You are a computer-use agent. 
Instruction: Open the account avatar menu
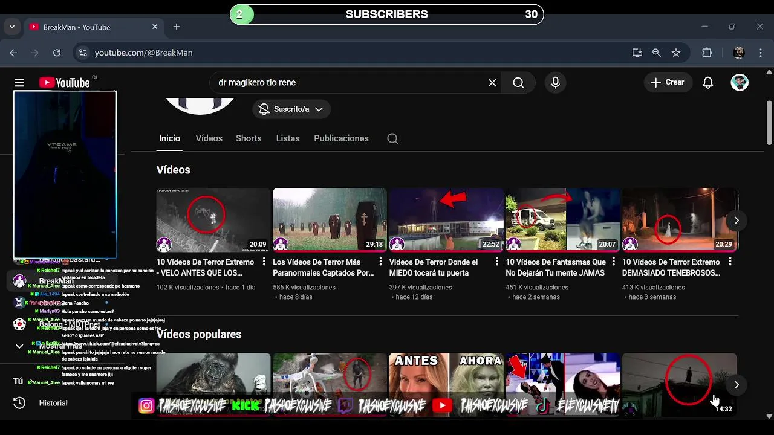point(740,83)
